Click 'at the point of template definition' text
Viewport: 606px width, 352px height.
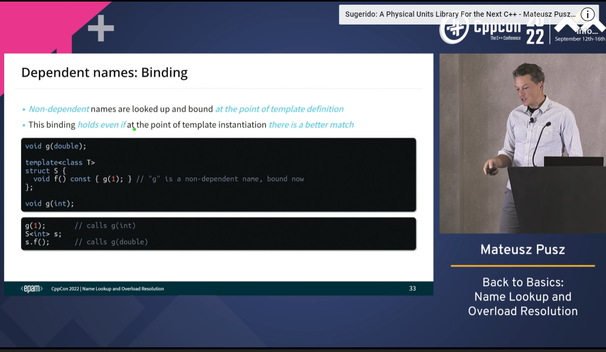coord(279,109)
